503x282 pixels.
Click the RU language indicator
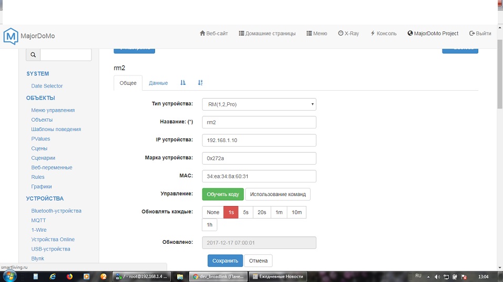coord(418,276)
